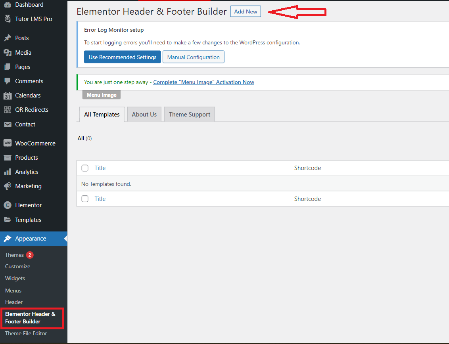Open Tutor LMS Pro menu

click(x=33, y=19)
